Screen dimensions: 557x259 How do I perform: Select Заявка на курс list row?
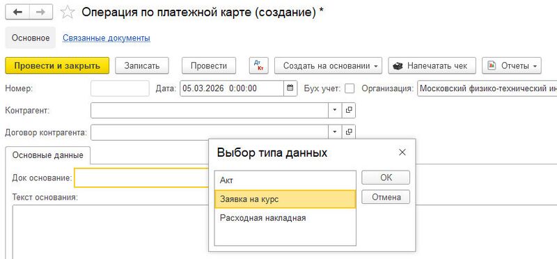(285, 199)
